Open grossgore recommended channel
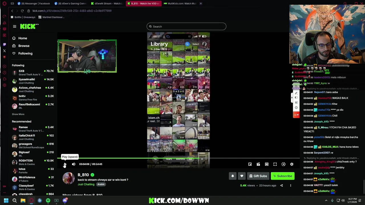The height and width of the screenshot is (205, 365). click(x=33, y=145)
